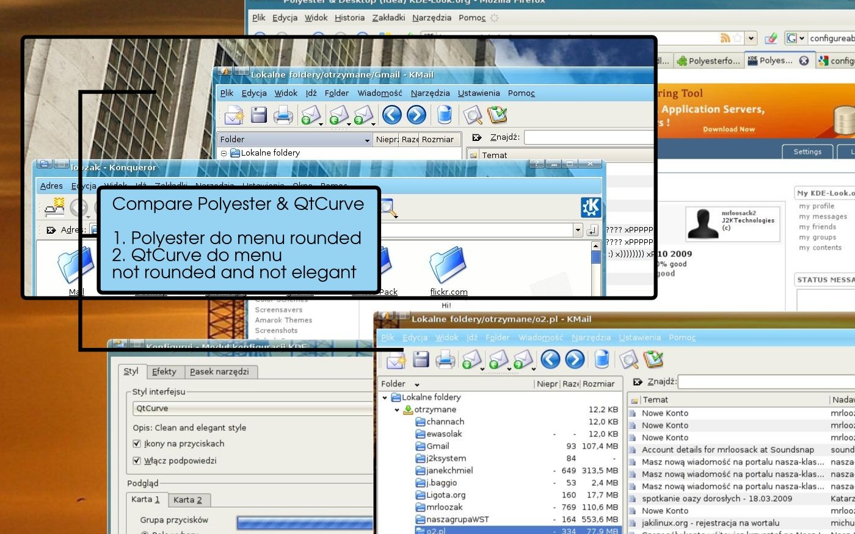This screenshot has width=855, height=534.
Task: Click the printer icon in o2.pl KMail toolbar
Action: pos(445,359)
